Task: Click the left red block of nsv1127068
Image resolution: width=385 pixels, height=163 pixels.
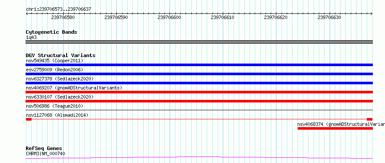Action: click(29, 119)
